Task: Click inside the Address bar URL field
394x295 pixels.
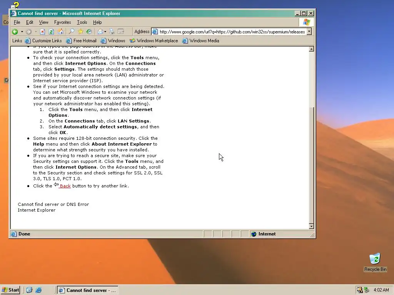Action: click(x=232, y=31)
